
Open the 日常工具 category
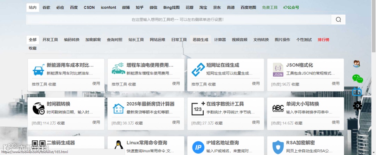(179, 40)
